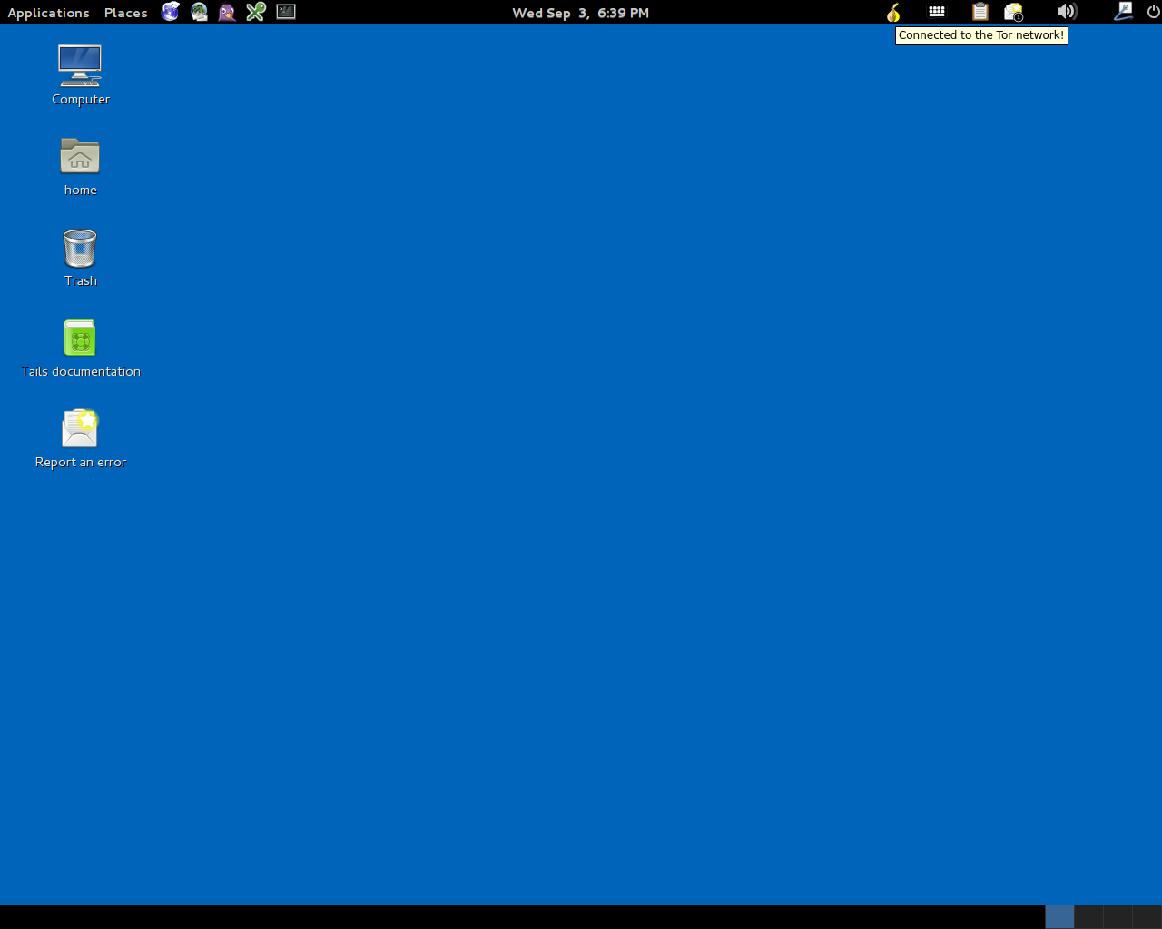Select the home folder desktop icon
The width and height of the screenshot is (1162, 929).
[x=80, y=166]
